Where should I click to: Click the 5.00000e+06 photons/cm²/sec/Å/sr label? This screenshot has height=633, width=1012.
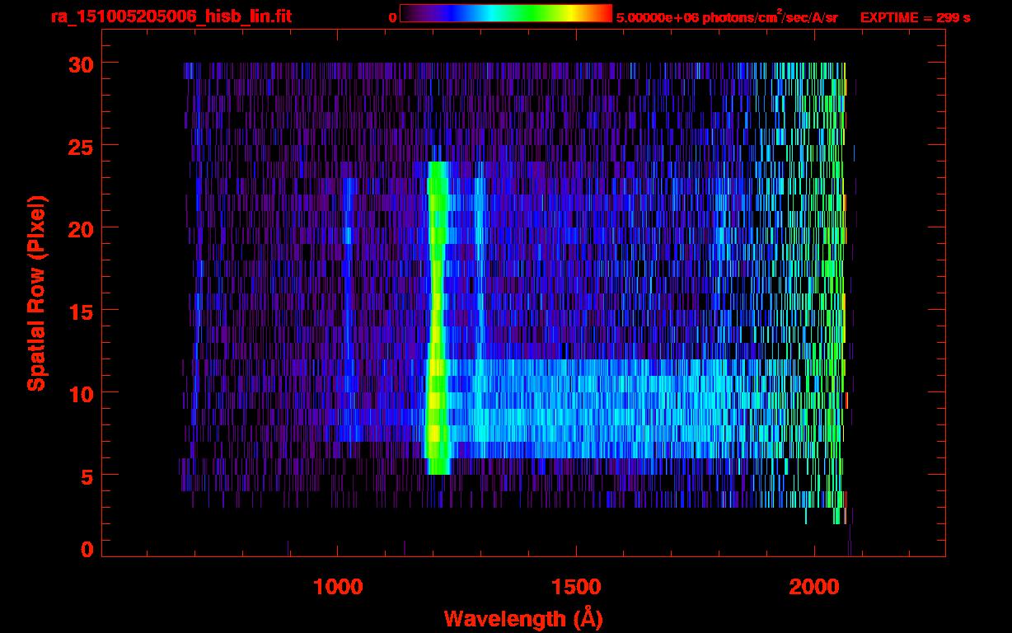coord(727,16)
